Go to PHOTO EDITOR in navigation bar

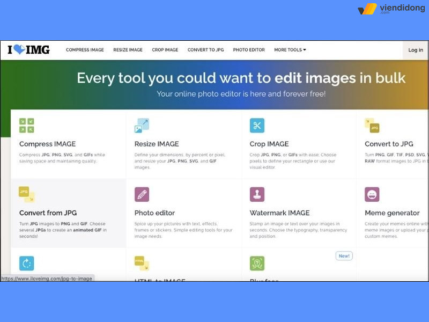point(249,50)
